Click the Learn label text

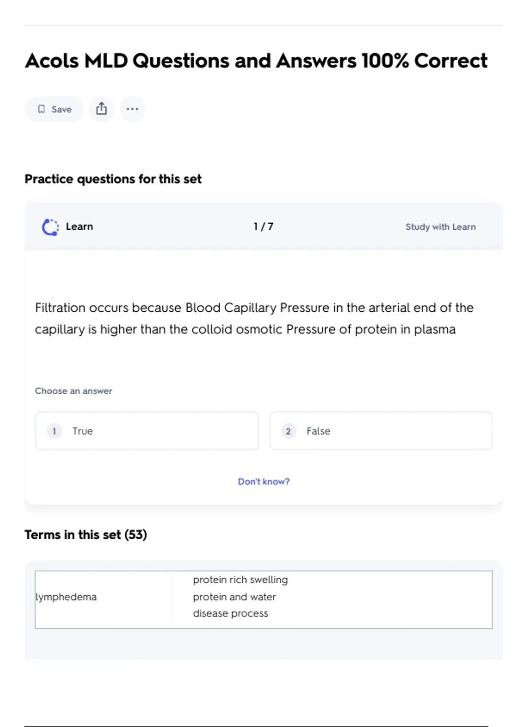[x=79, y=227]
